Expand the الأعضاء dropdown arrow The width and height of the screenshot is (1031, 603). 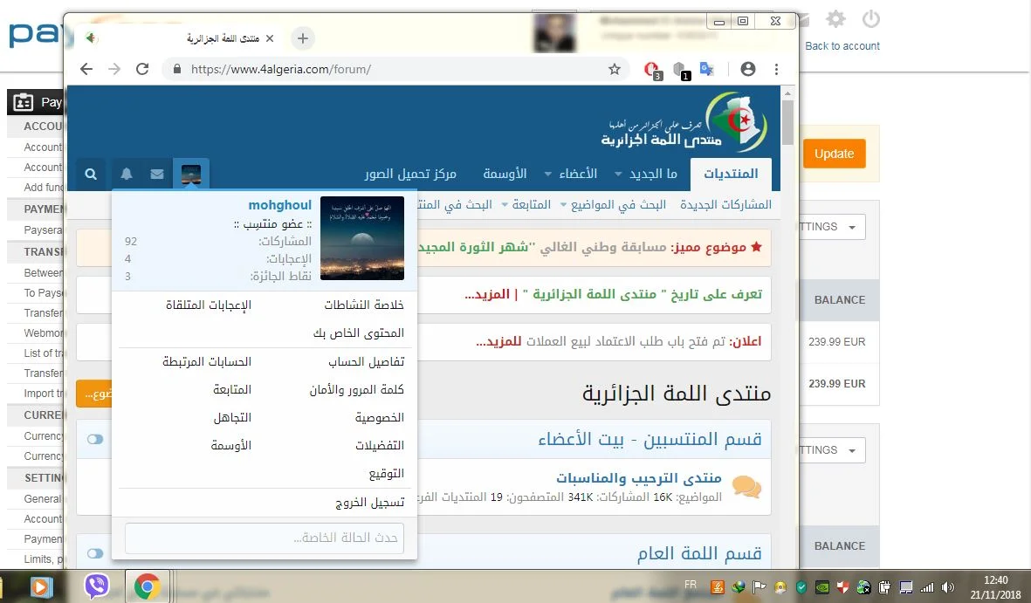547,175
